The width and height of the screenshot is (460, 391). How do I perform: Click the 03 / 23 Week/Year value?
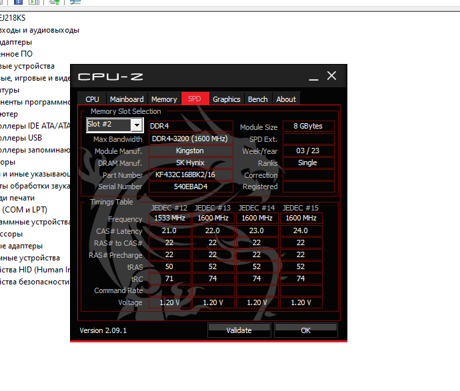tap(309, 151)
